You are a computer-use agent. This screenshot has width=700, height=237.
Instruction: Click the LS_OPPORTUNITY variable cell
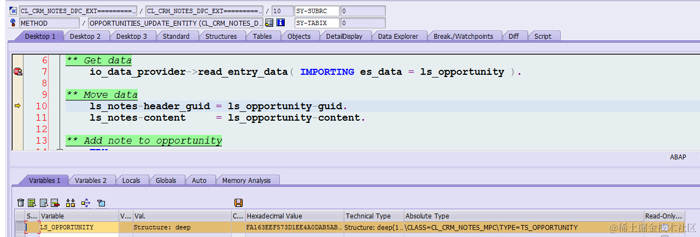coord(79,227)
